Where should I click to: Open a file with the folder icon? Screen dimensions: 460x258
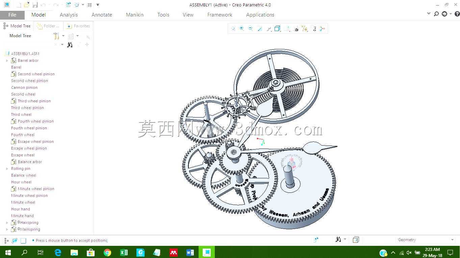[26, 5]
